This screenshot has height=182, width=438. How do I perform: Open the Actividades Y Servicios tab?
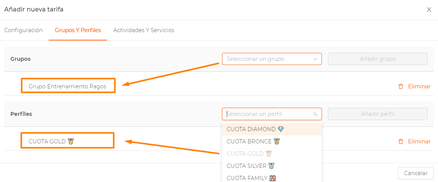[x=143, y=30]
